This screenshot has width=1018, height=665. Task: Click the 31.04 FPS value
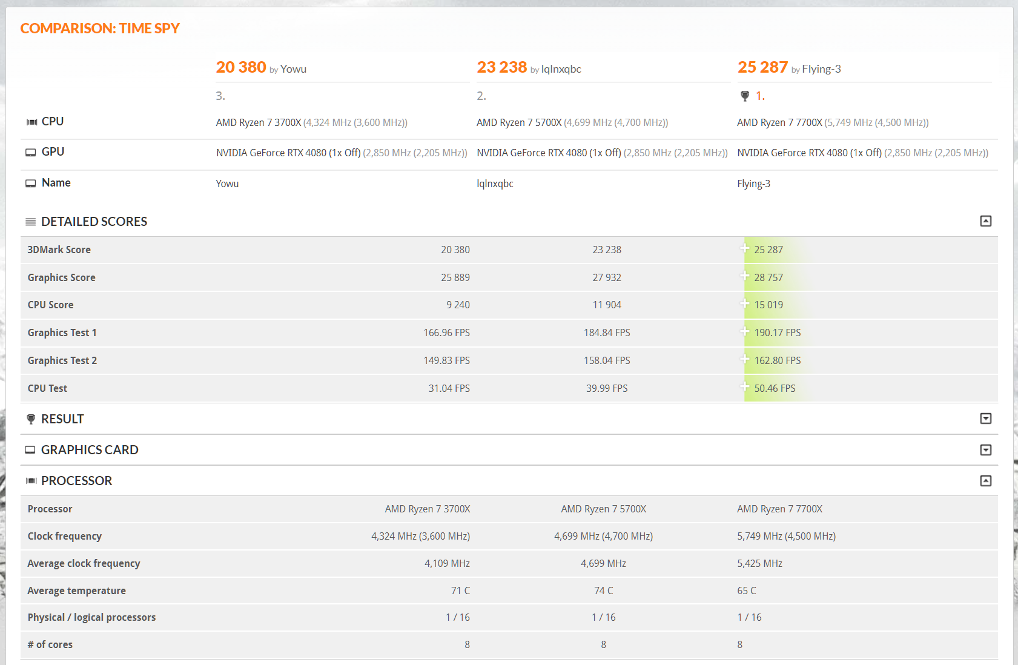click(449, 388)
